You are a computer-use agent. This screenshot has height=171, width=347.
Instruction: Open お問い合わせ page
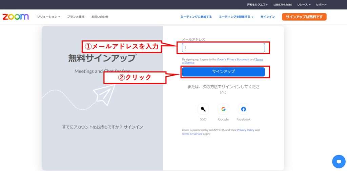coord(100,17)
